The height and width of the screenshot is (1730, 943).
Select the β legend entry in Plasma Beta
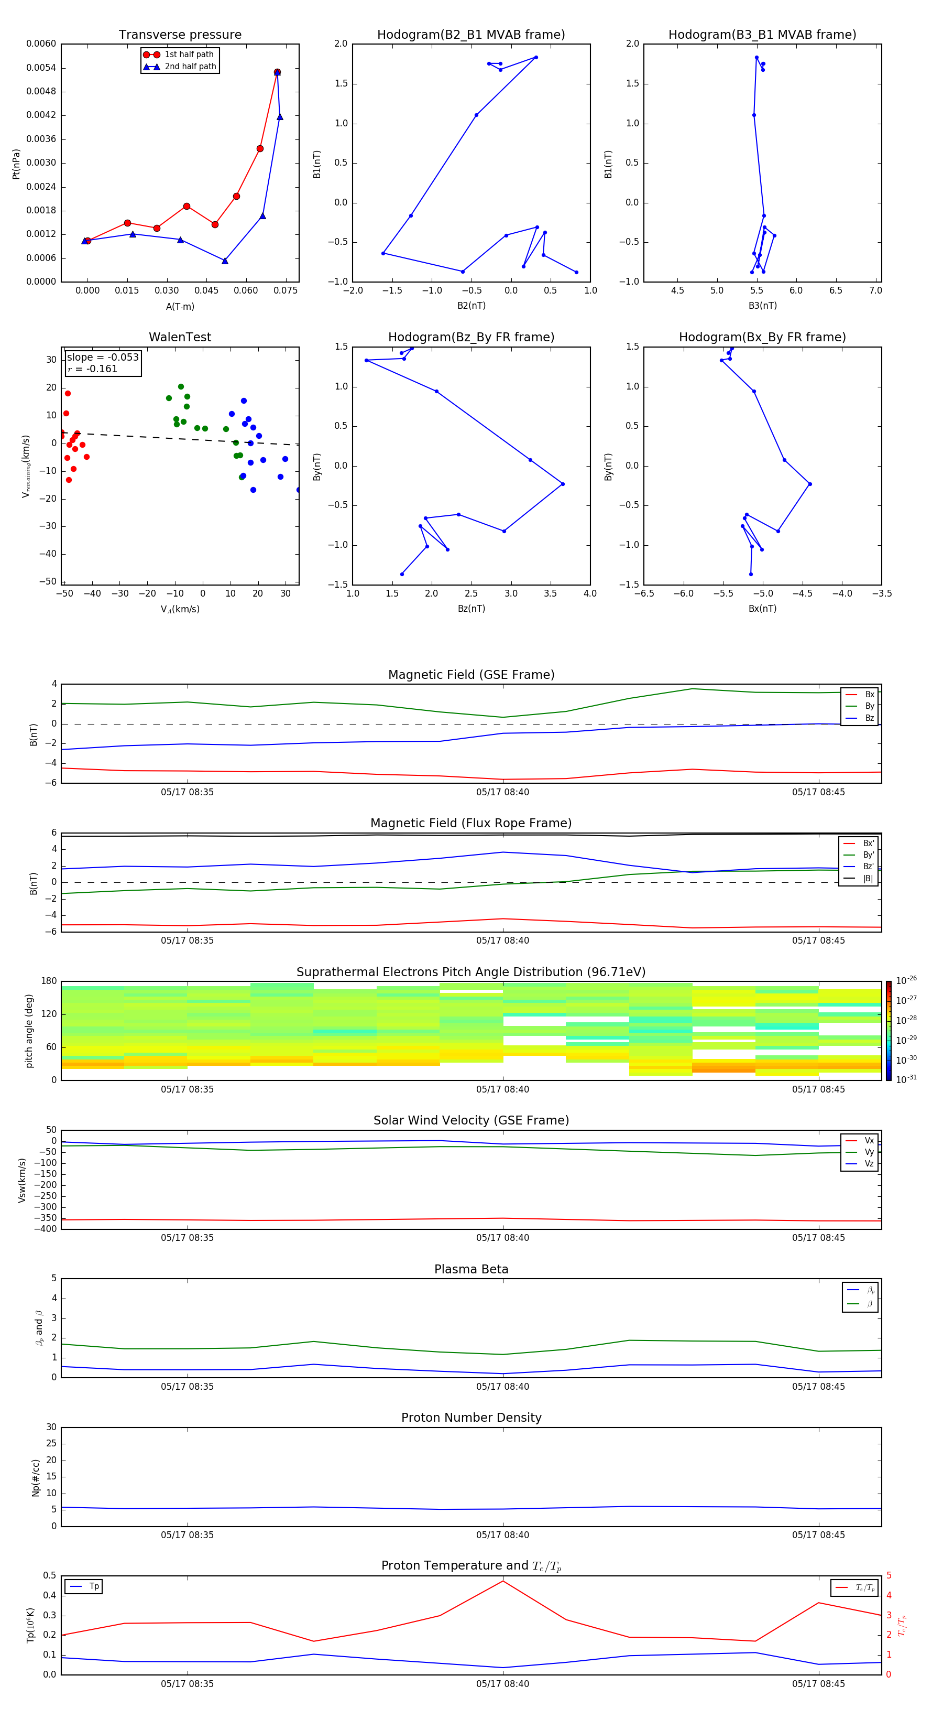pos(860,1304)
